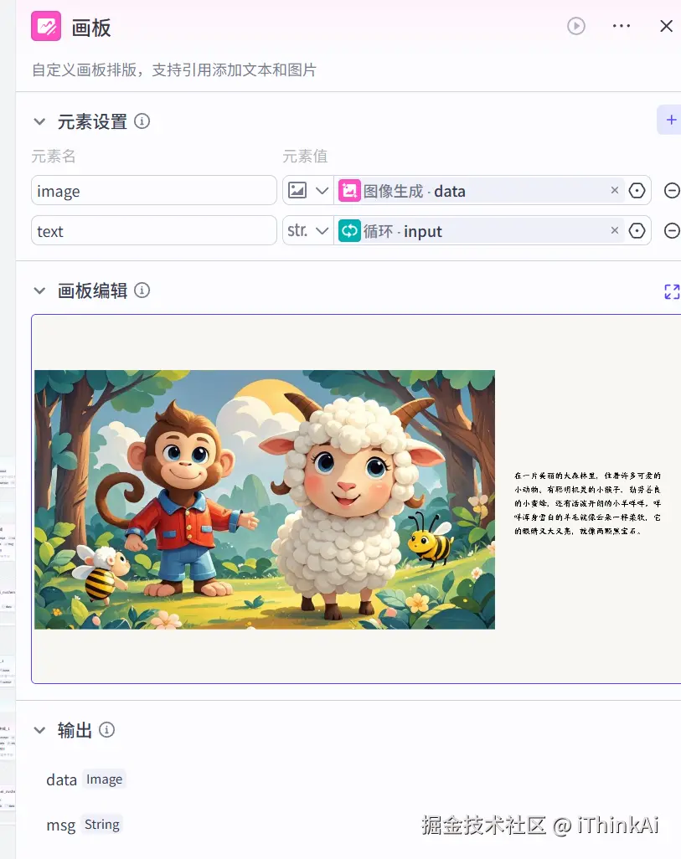
Task: Click the pink 画板 panel icon
Action: [x=48, y=26]
